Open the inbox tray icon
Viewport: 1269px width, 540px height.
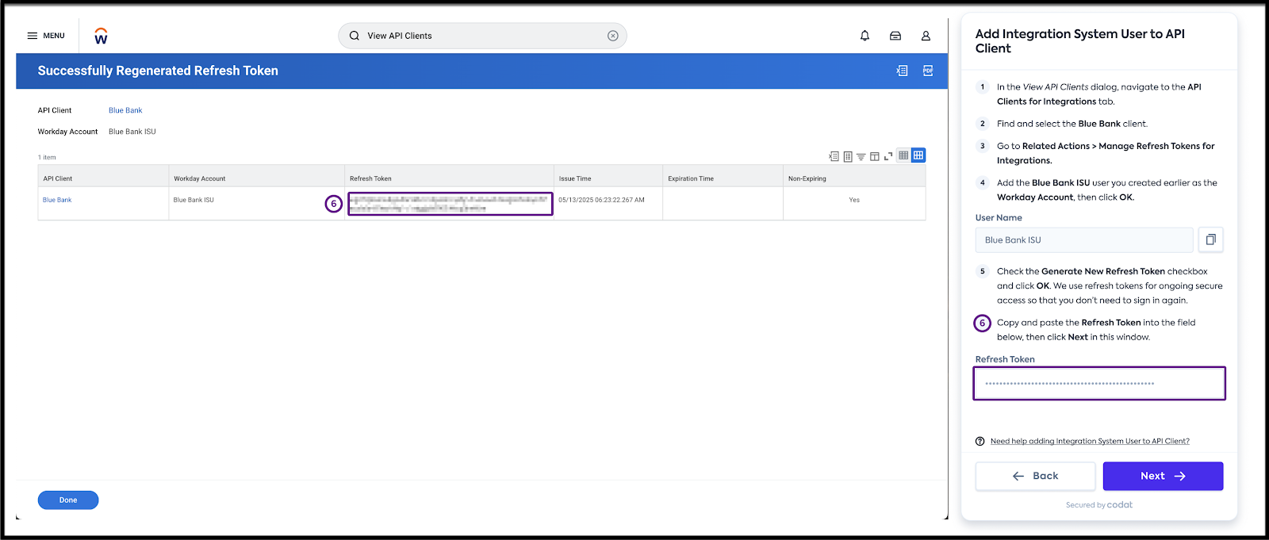pyautogui.click(x=895, y=36)
